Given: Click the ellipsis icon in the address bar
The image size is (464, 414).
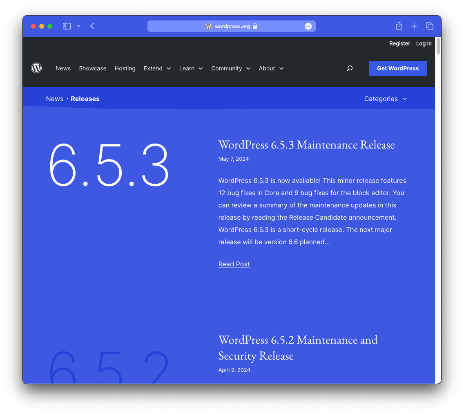Looking at the screenshot, I should point(308,27).
